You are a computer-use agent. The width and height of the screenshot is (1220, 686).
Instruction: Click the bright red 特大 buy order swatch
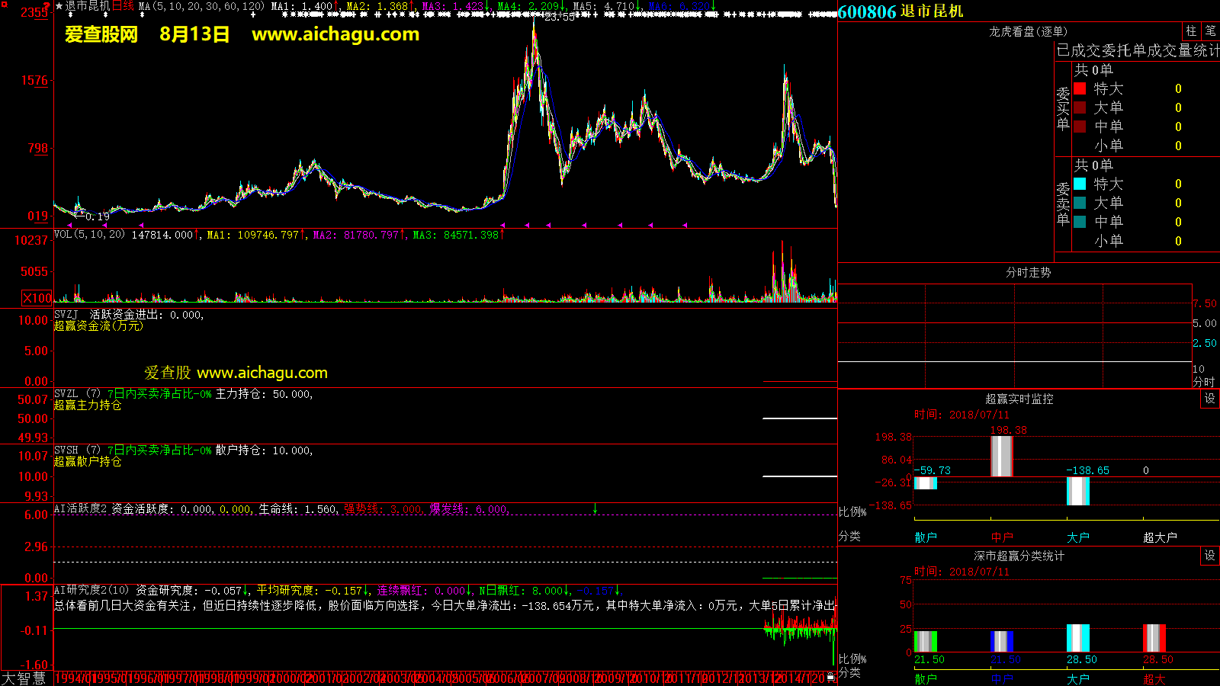tap(1080, 88)
